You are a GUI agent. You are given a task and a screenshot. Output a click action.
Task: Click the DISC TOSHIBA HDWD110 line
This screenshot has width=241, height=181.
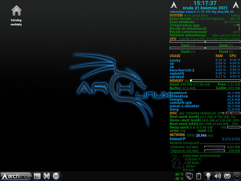[197, 113]
